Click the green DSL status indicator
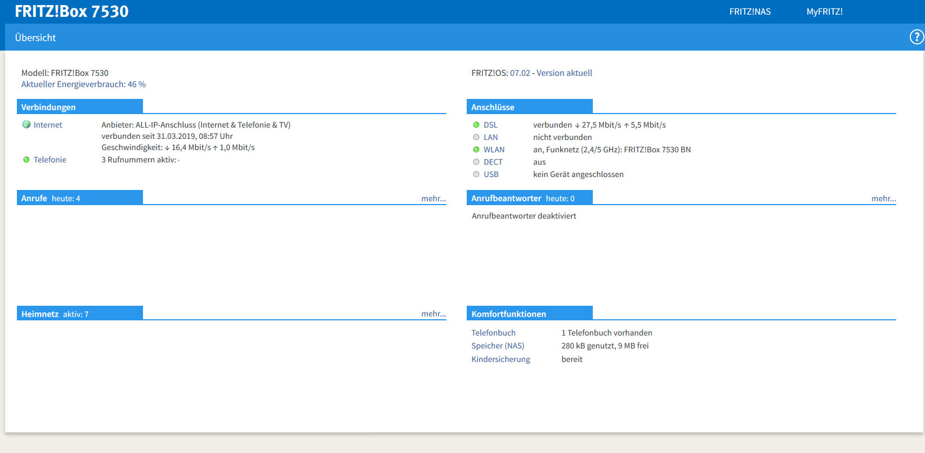 [476, 125]
